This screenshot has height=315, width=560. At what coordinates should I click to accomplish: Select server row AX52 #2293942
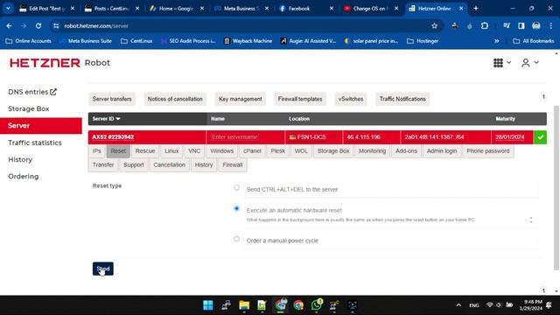[x=113, y=137]
